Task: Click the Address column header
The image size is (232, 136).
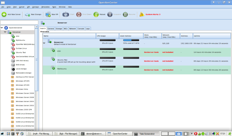Action: (x=186, y=36)
